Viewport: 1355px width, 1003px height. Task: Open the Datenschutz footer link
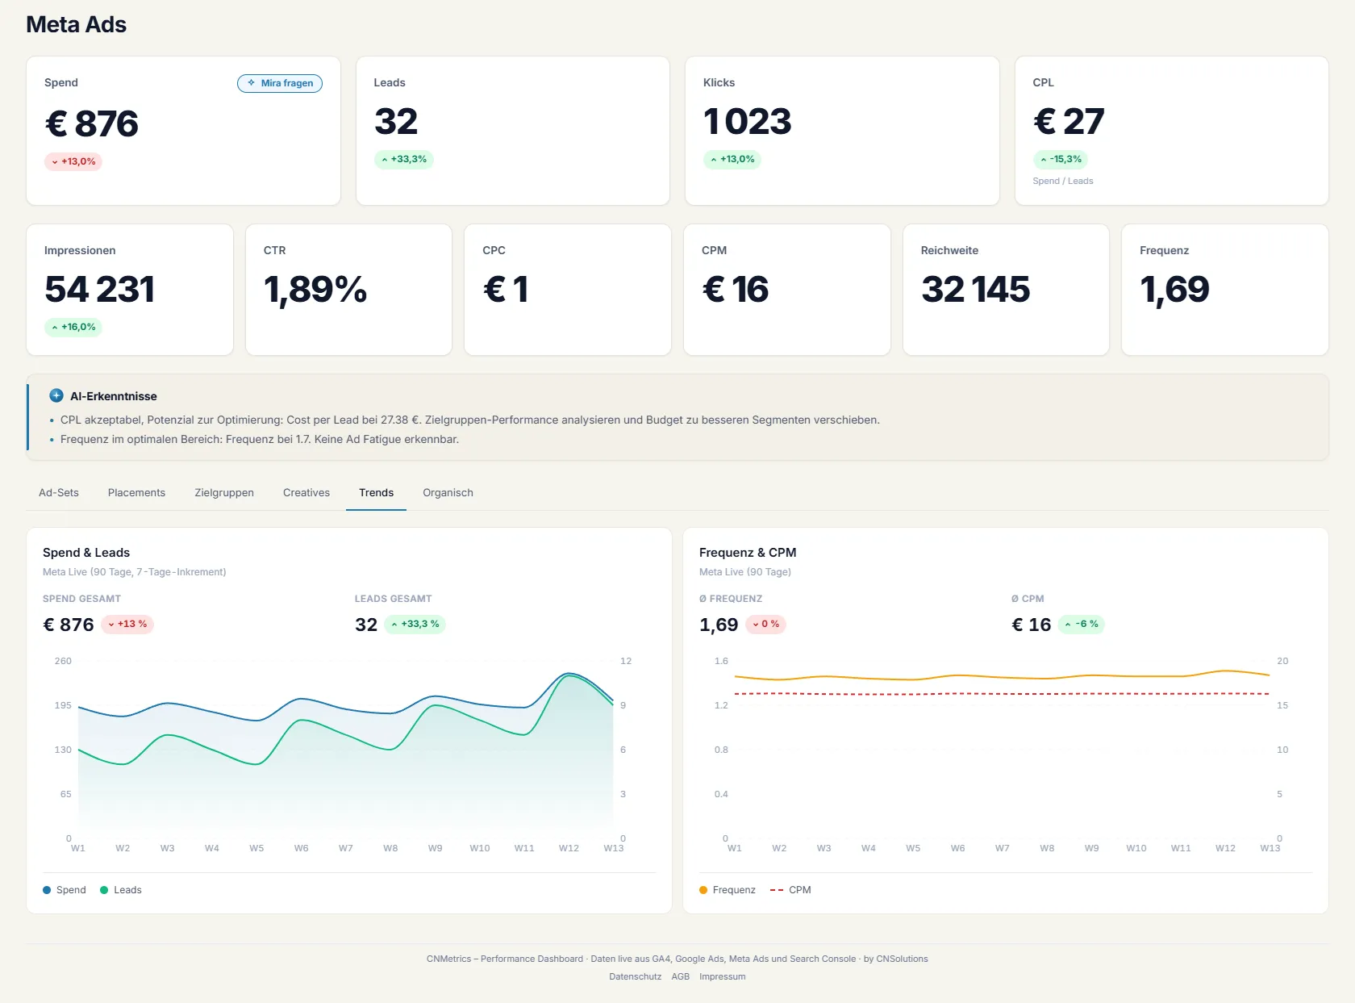(x=635, y=976)
